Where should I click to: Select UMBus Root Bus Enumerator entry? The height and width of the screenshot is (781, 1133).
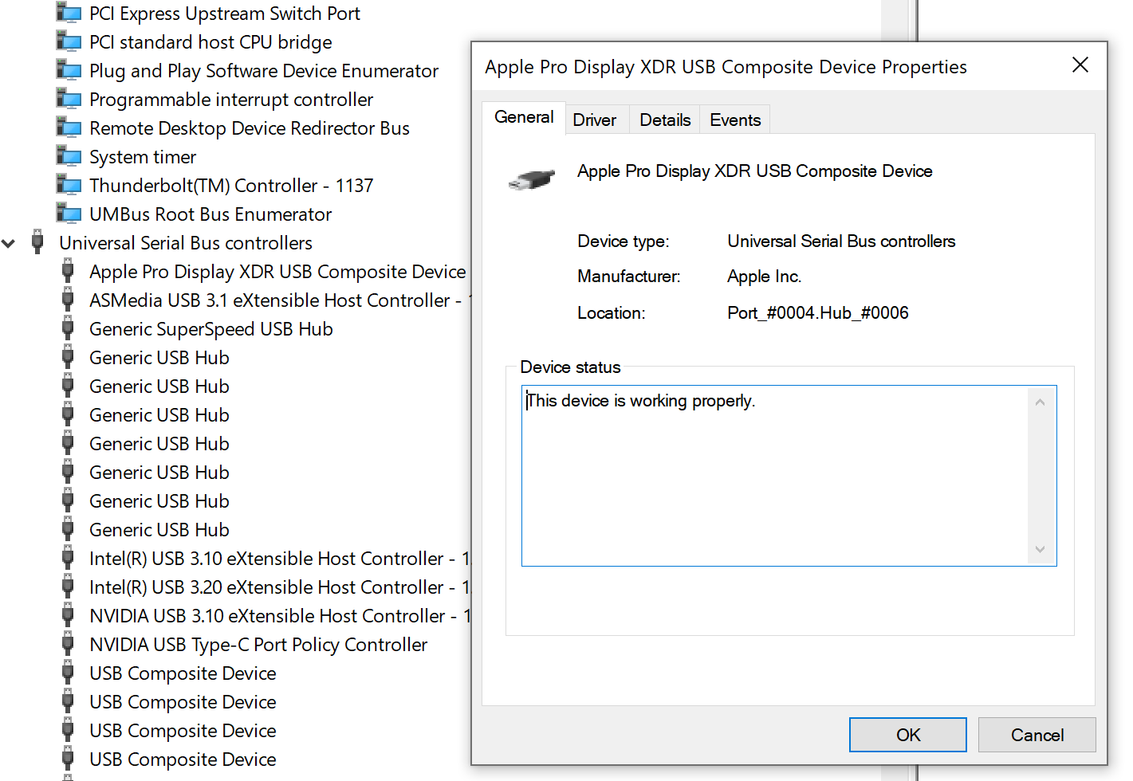coord(210,214)
